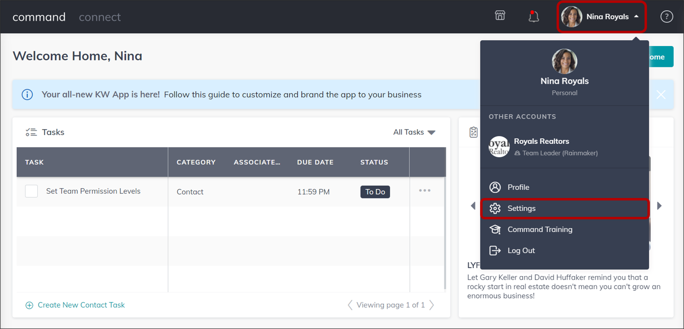
Task: Click the 11:59 PM due date cell
Action: click(x=313, y=192)
